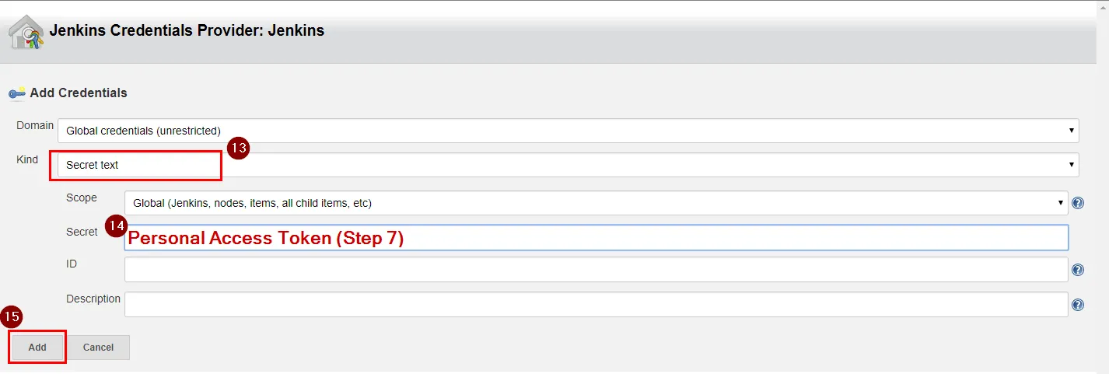Open the Kind dropdown showing Secret text
This screenshot has width=1109, height=374.
click(568, 165)
